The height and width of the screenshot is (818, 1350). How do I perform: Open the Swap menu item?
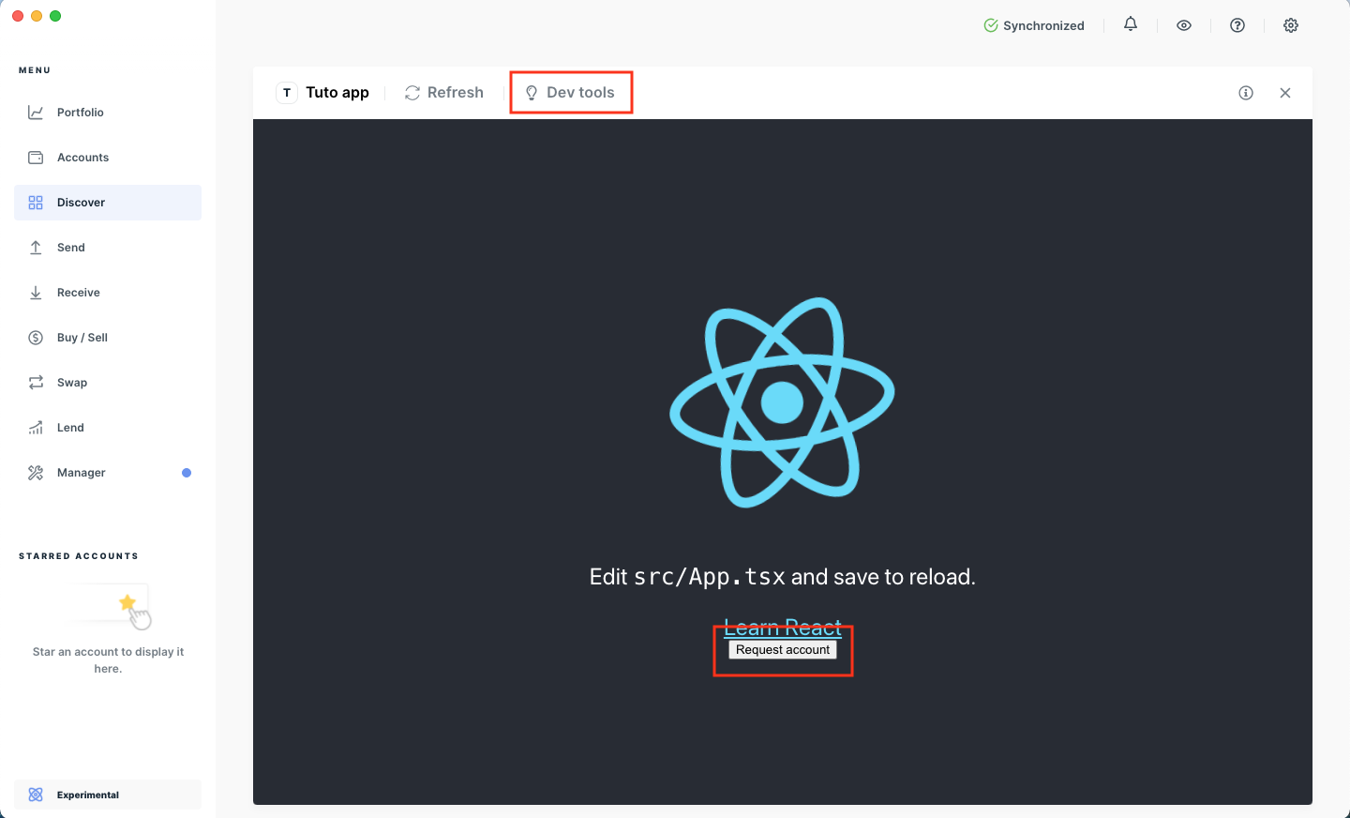[x=108, y=383]
